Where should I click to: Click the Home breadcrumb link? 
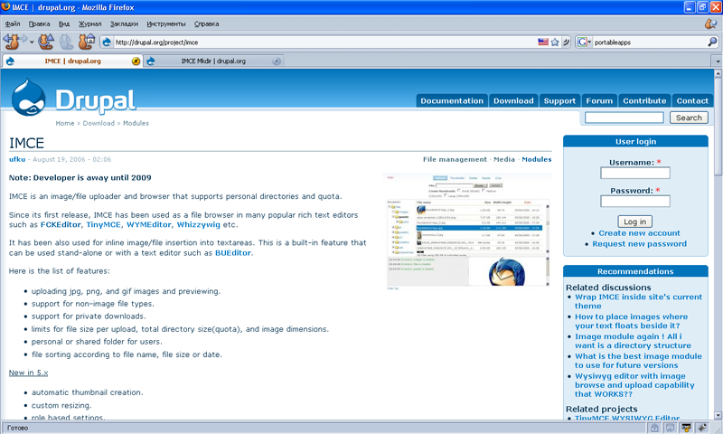65,124
